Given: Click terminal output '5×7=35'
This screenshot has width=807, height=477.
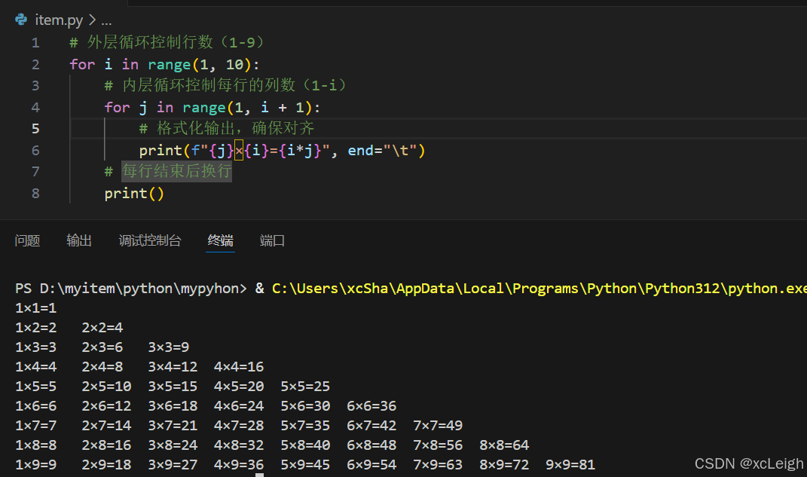Looking at the screenshot, I should pos(305,426).
